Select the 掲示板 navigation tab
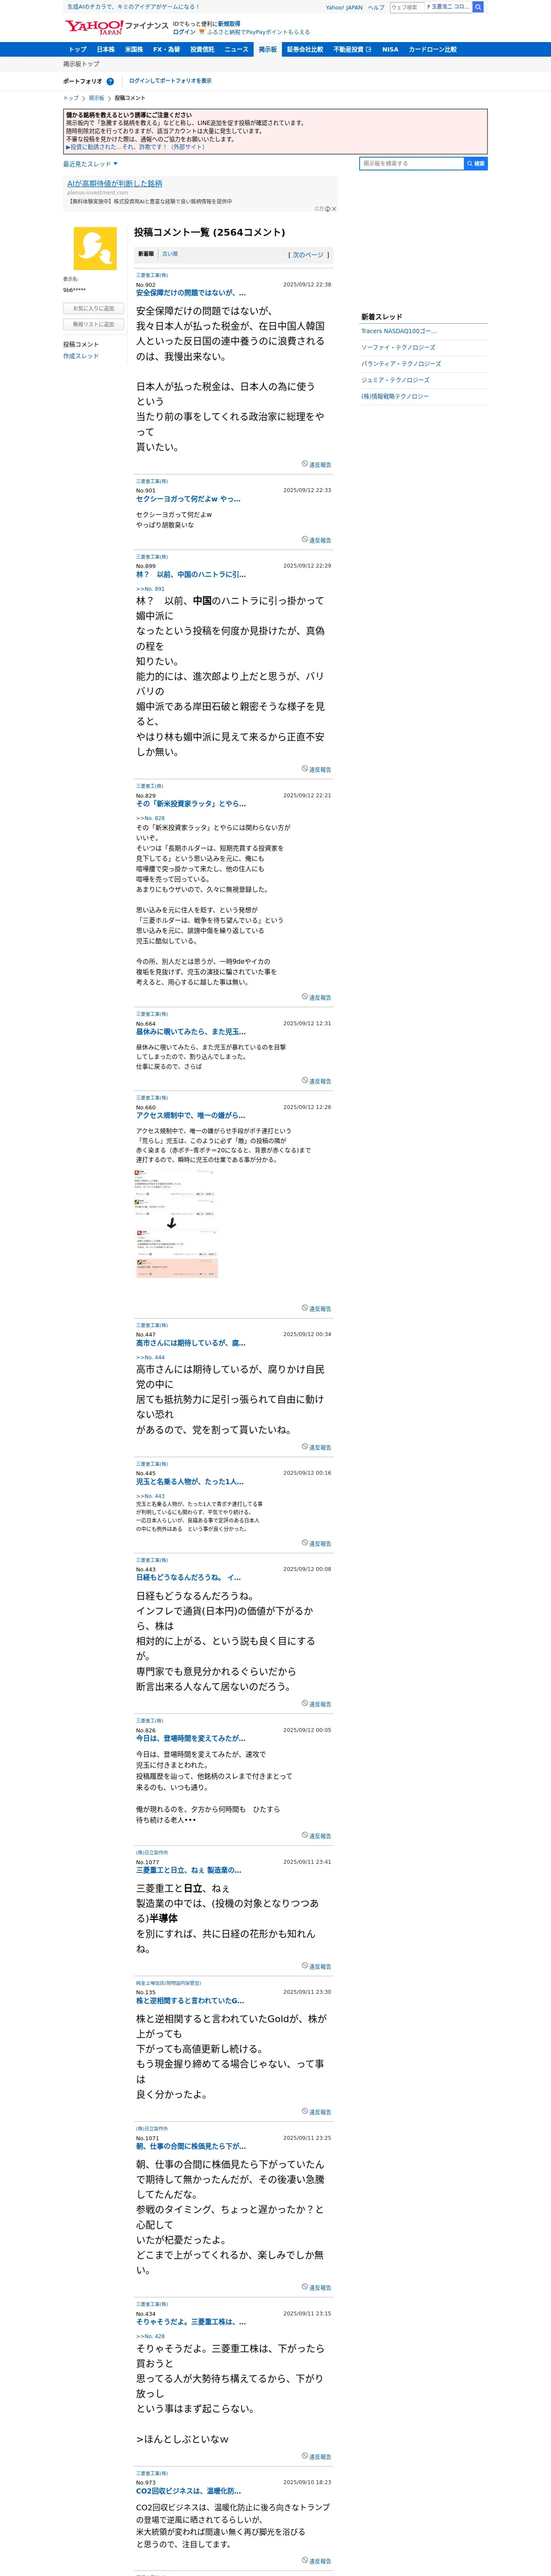 coord(268,49)
